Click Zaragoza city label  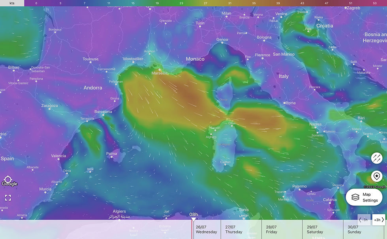pyautogui.click(x=49, y=105)
